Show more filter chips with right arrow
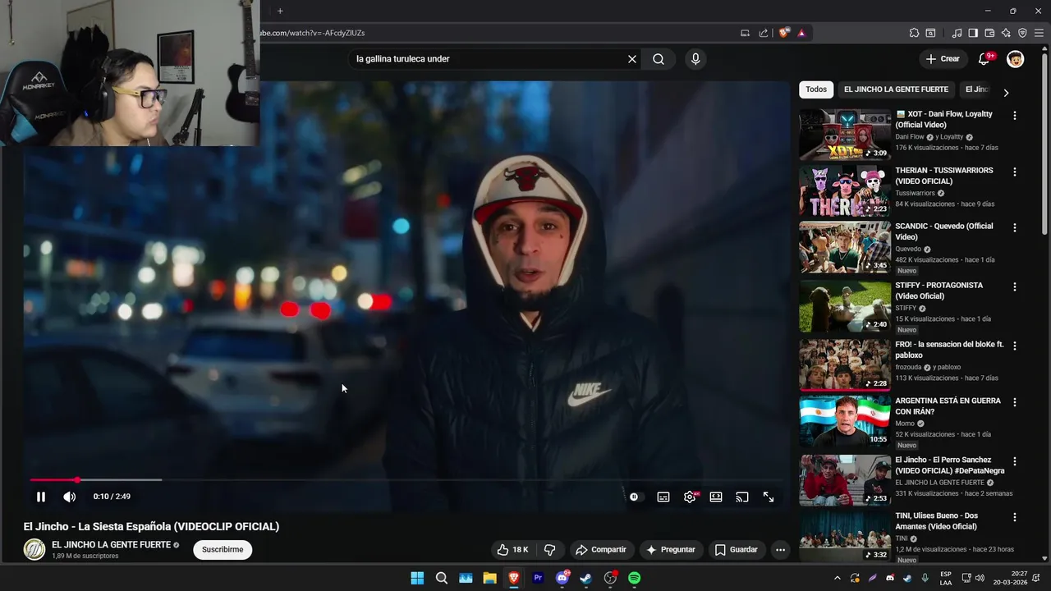Screen dimensions: 1051x591 (x=1006, y=93)
